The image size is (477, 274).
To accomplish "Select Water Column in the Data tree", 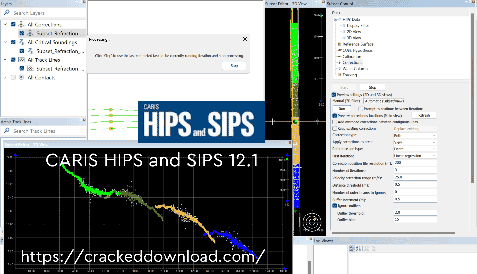I will tap(355, 69).
